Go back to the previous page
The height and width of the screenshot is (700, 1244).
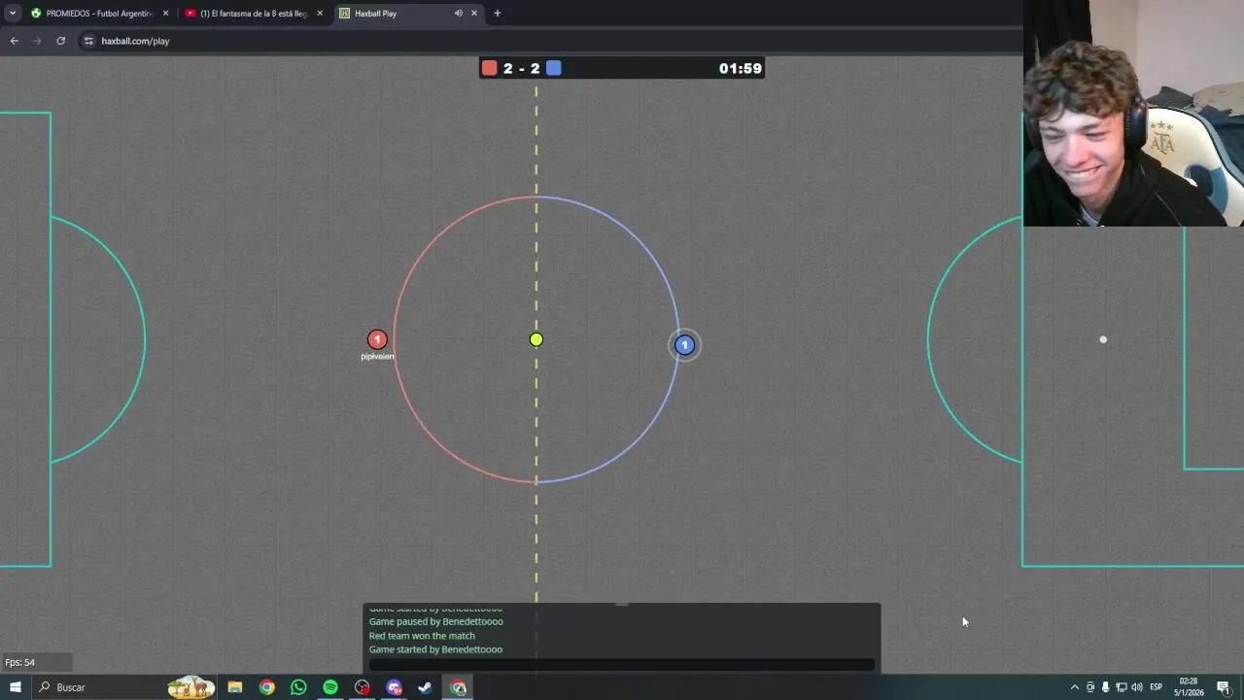pos(14,41)
